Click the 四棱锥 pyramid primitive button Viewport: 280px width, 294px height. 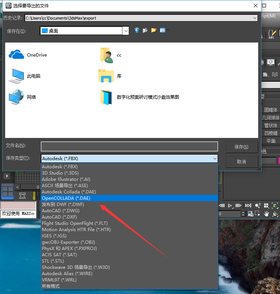(x=271, y=133)
